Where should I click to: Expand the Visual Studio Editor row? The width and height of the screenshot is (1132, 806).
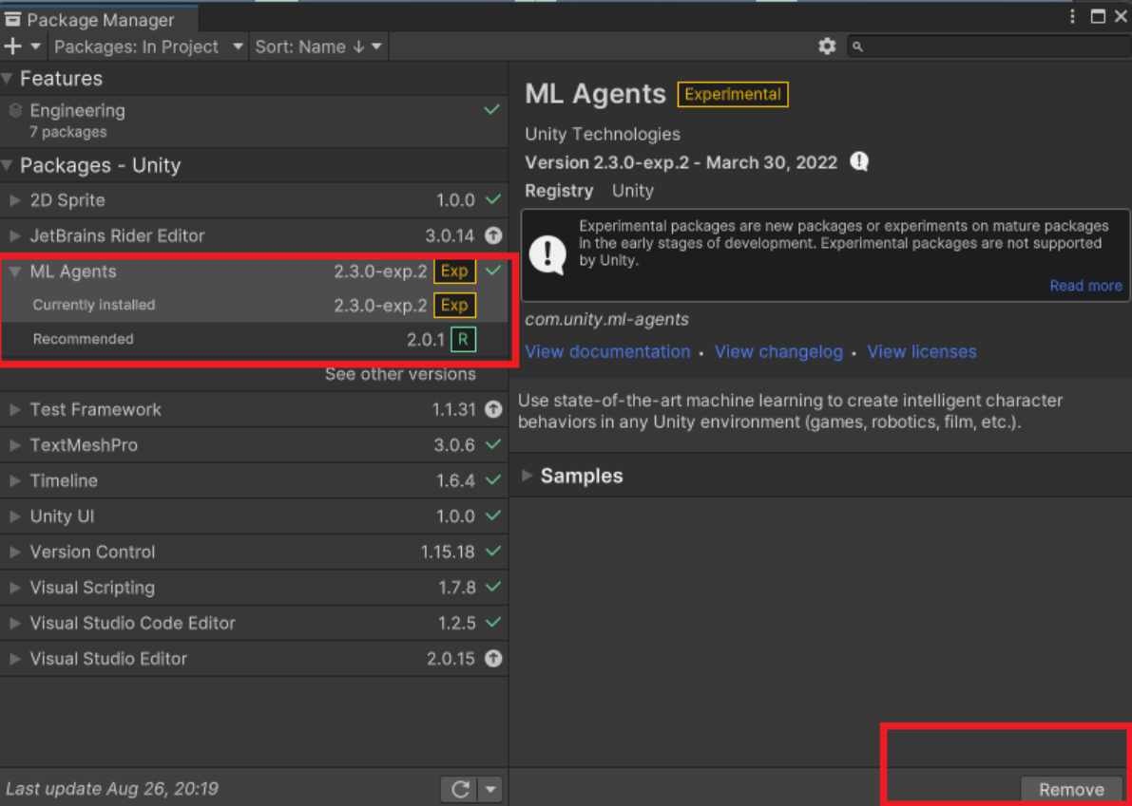click(x=14, y=659)
